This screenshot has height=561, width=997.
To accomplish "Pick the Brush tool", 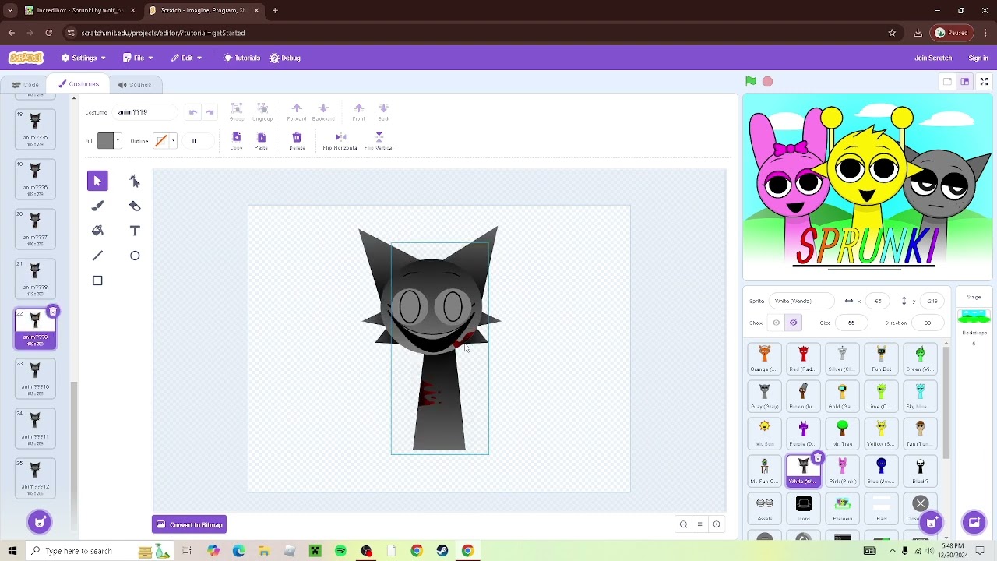I will (97, 206).
